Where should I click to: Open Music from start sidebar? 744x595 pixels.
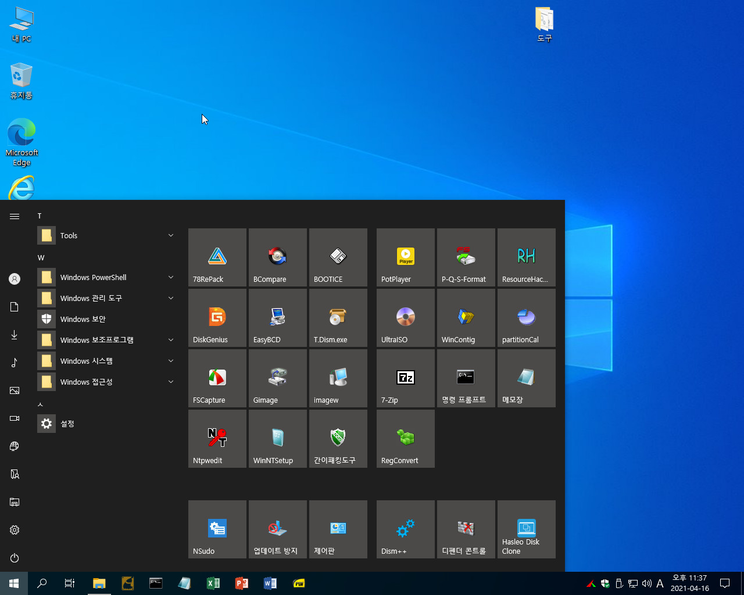point(15,363)
